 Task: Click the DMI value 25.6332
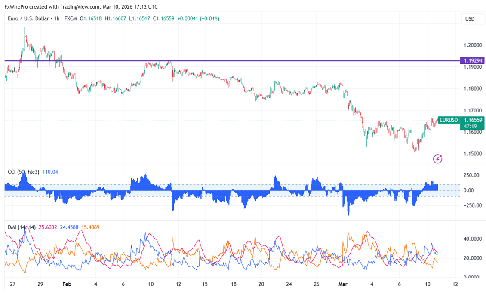pyautogui.click(x=48, y=227)
